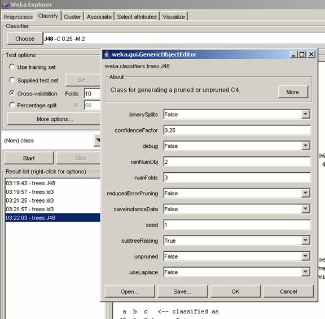Open the reducedErrorPruning dropdown
Screen dimensions: 325x319
[x=305, y=193]
